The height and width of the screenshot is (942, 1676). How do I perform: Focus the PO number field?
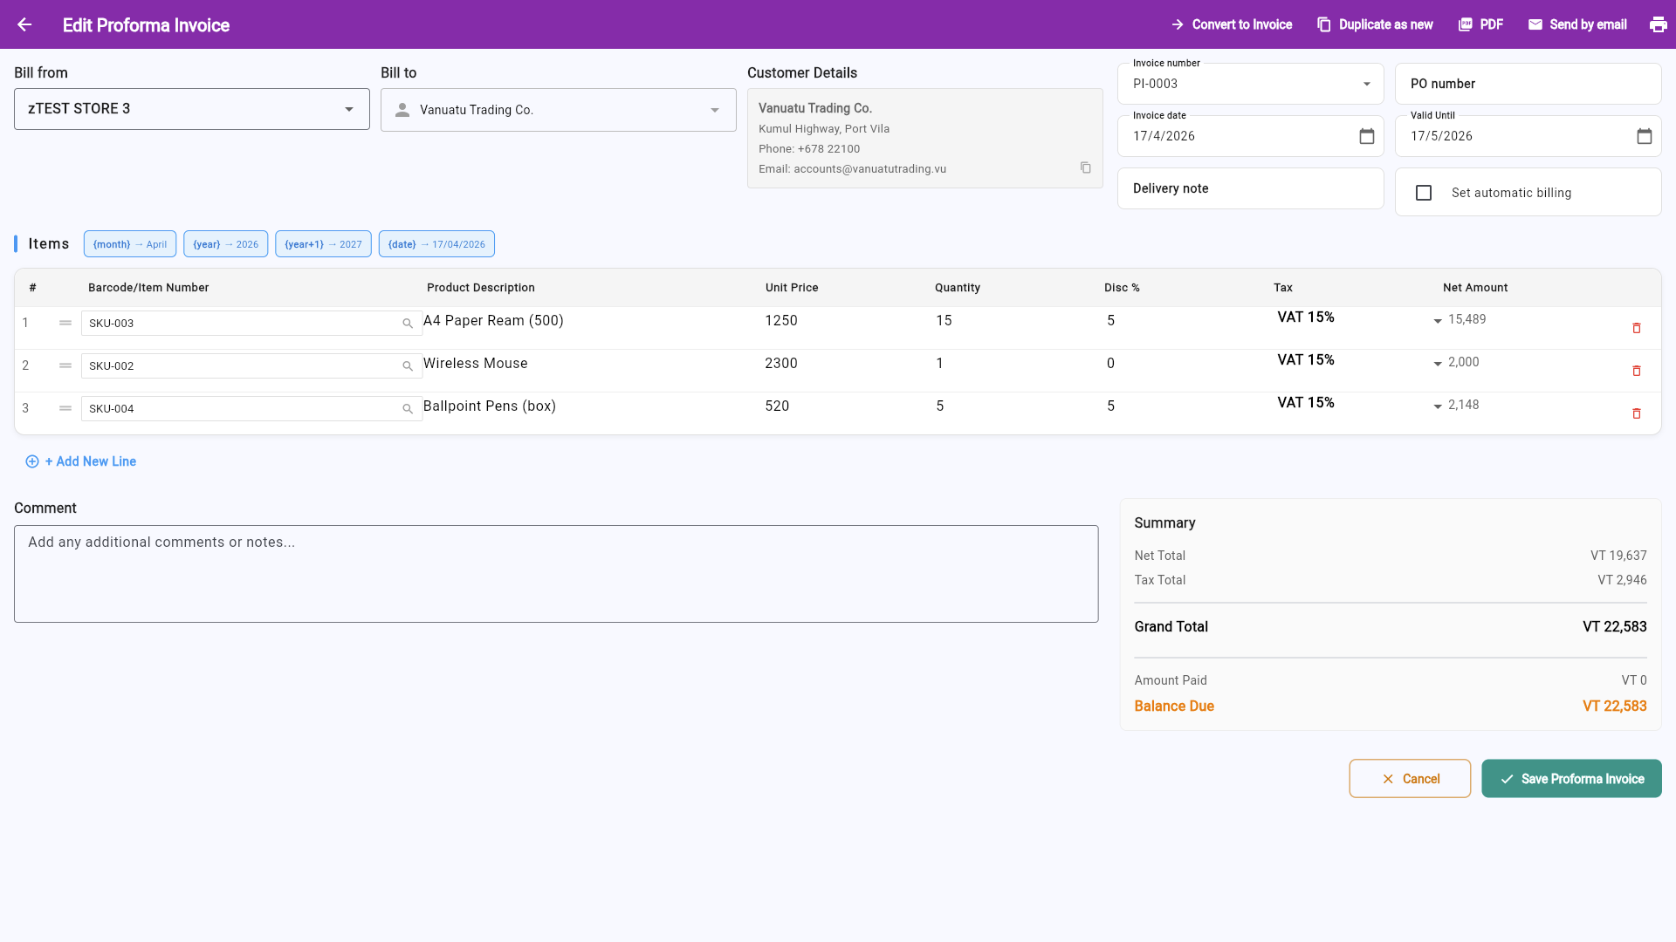pos(1528,84)
